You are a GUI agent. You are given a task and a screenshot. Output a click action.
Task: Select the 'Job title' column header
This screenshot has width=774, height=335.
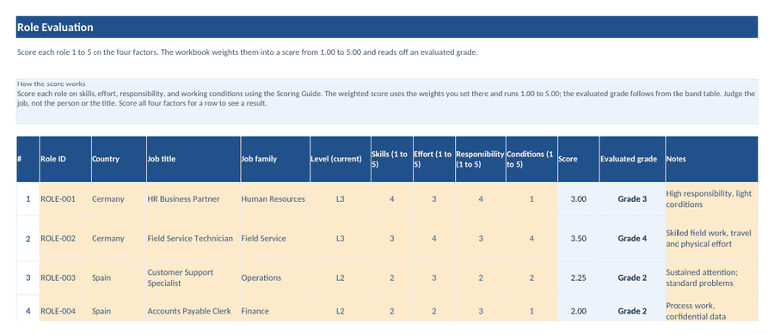click(x=193, y=160)
